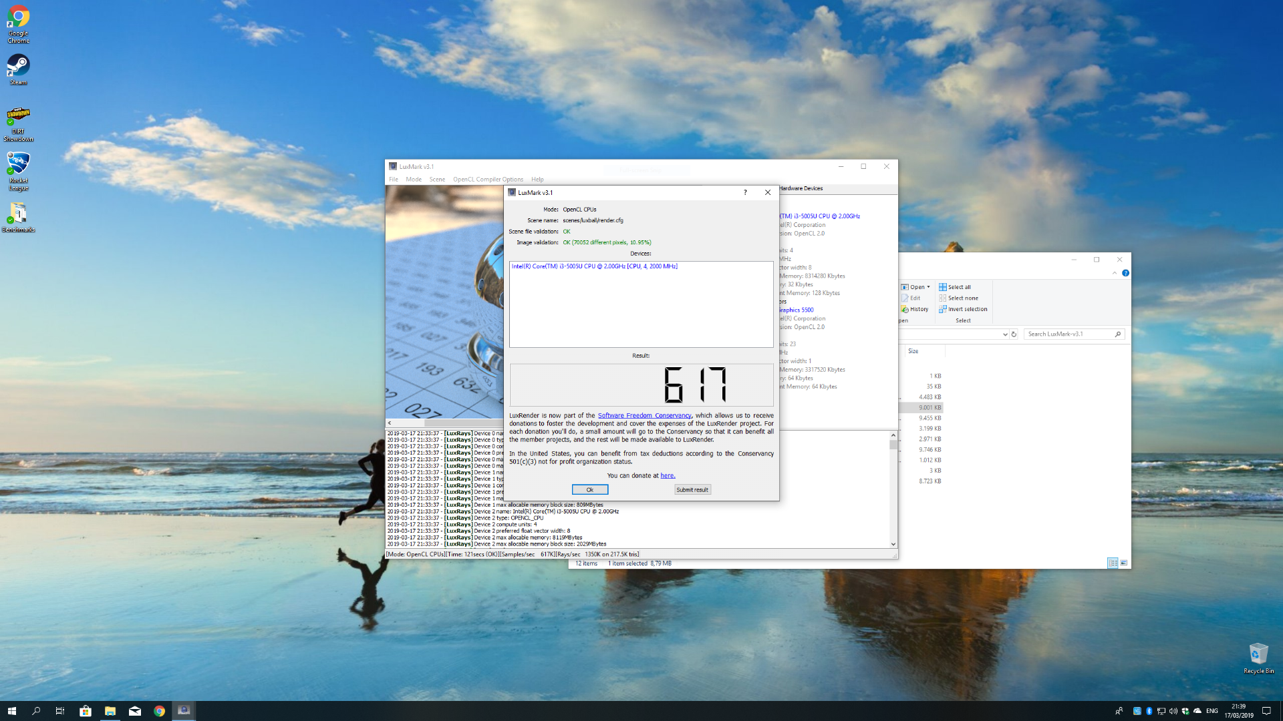Click the render view left scroll arrow

coord(390,423)
